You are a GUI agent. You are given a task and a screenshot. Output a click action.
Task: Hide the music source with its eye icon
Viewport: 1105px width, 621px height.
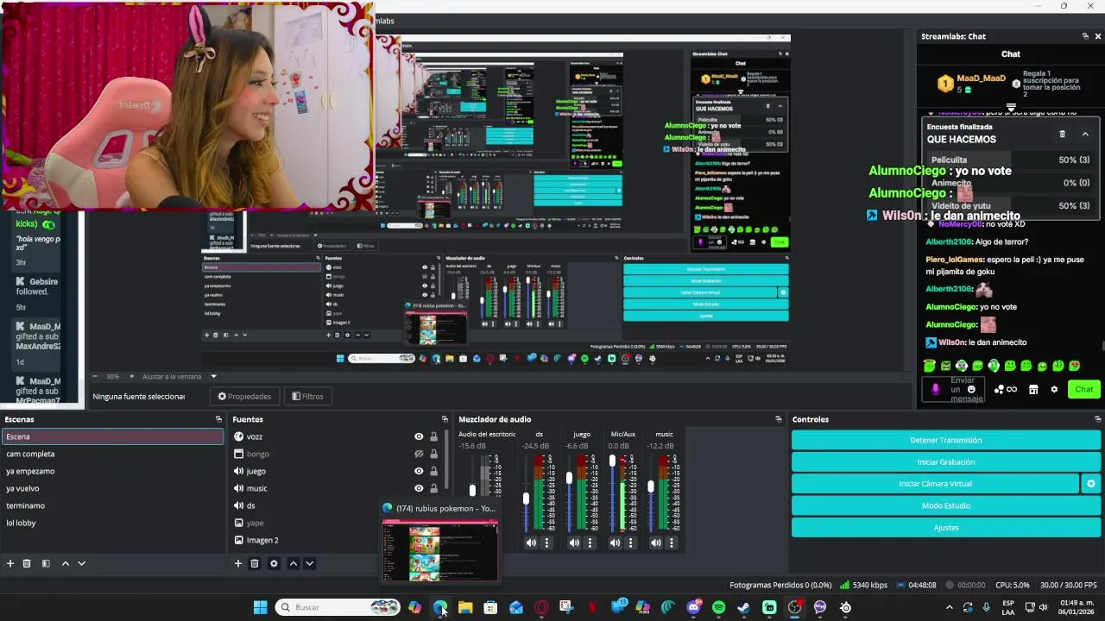pyautogui.click(x=419, y=488)
